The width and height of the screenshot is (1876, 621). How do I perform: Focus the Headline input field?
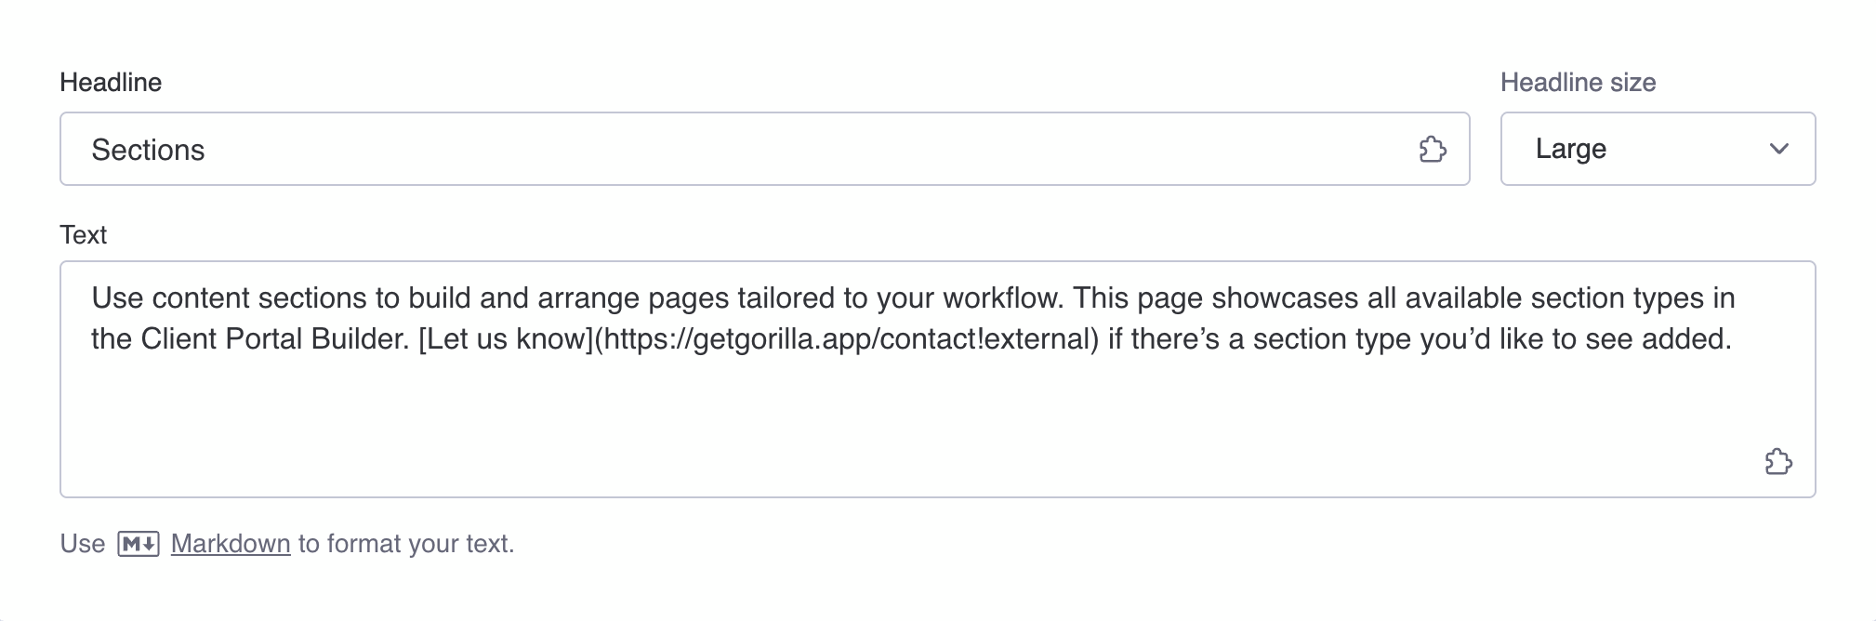(744, 149)
